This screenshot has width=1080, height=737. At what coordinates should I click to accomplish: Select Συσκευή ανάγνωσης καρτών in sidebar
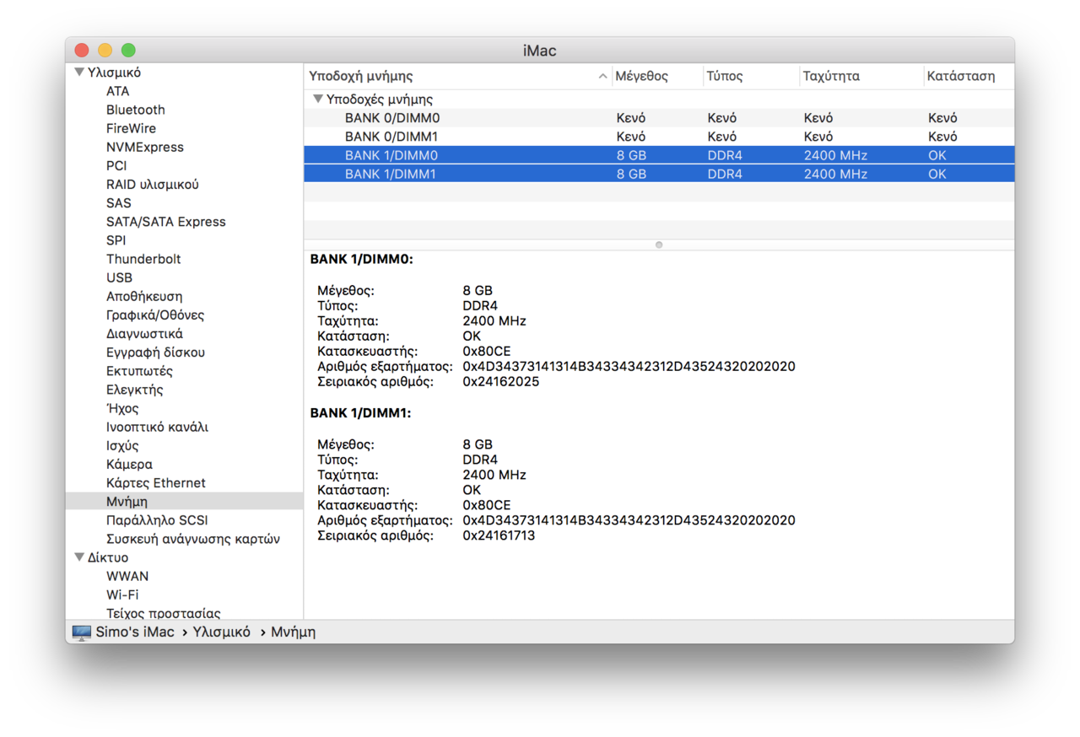[x=193, y=539]
